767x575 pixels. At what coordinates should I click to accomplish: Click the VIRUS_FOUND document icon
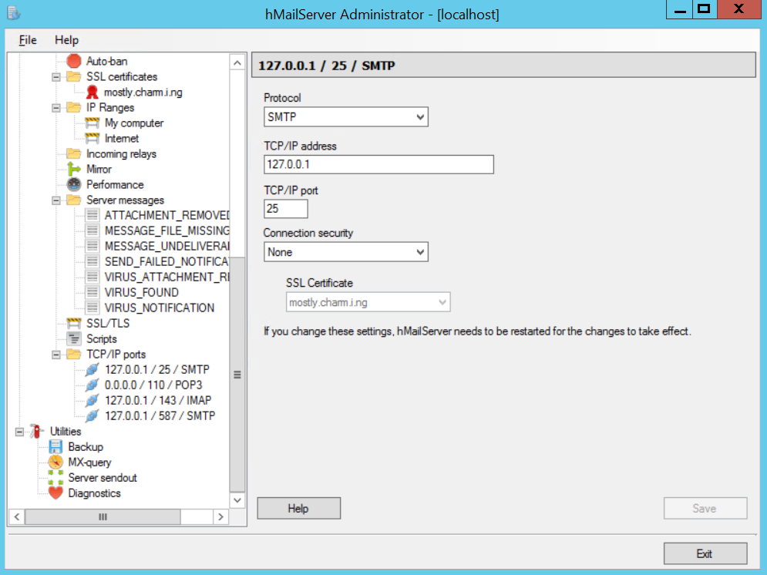point(92,292)
